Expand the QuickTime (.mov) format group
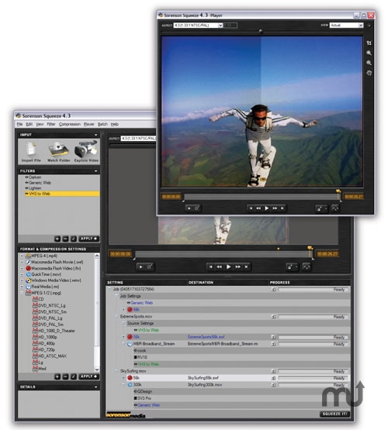Image resolution: width=388 pixels, height=430 pixels. tap(22, 274)
